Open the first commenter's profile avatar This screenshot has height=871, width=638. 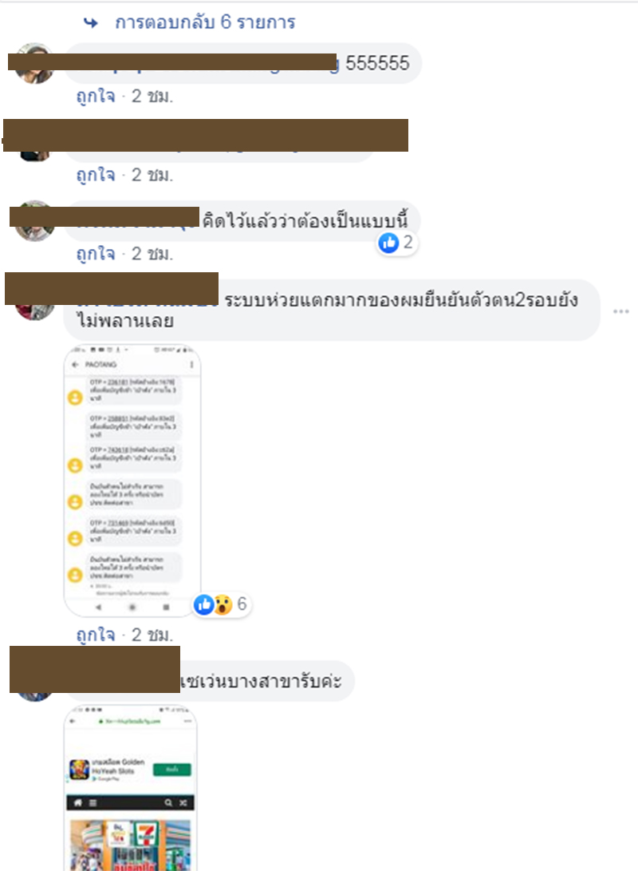[33, 63]
